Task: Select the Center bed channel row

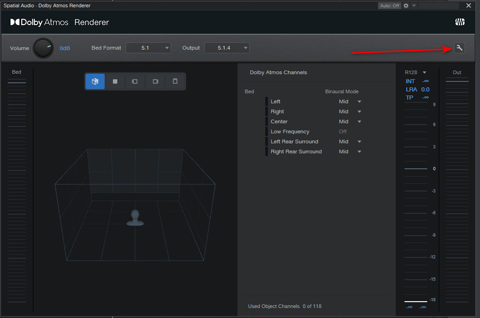Action: (313, 121)
